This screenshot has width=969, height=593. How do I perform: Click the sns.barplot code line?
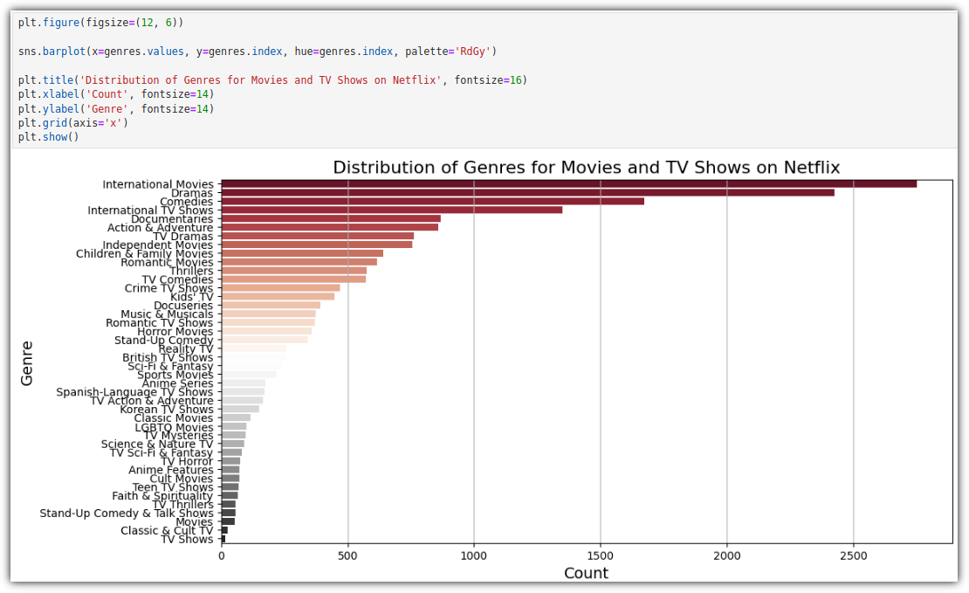click(257, 52)
